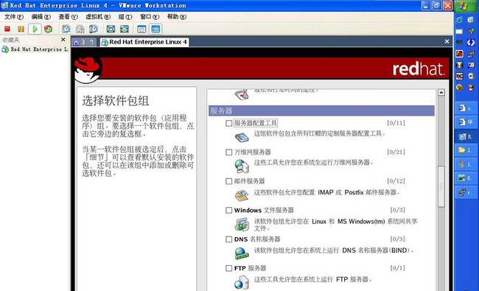Viewport: 479px width, 291px height.
Task: Check the DNS 名称服务器 package group
Action: click(x=228, y=239)
